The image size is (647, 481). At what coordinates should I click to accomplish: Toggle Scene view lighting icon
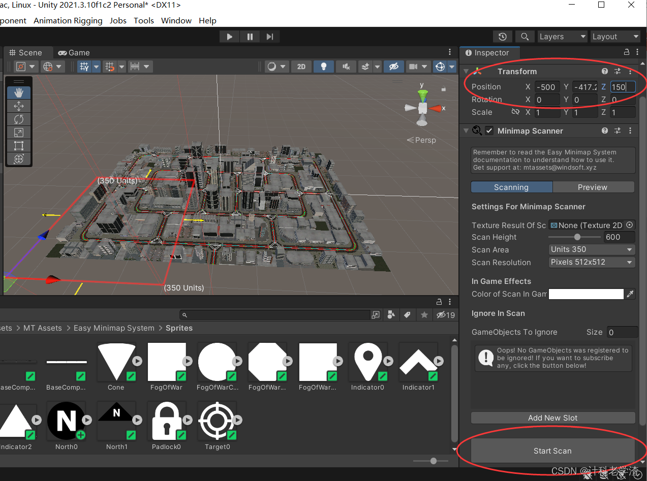pyautogui.click(x=324, y=67)
